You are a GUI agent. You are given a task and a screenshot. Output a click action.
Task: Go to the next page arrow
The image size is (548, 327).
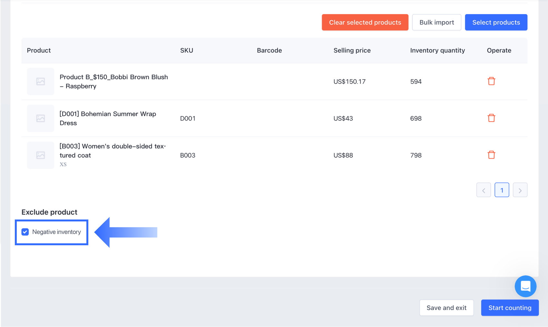pyautogui.click(x=520, y=190)
